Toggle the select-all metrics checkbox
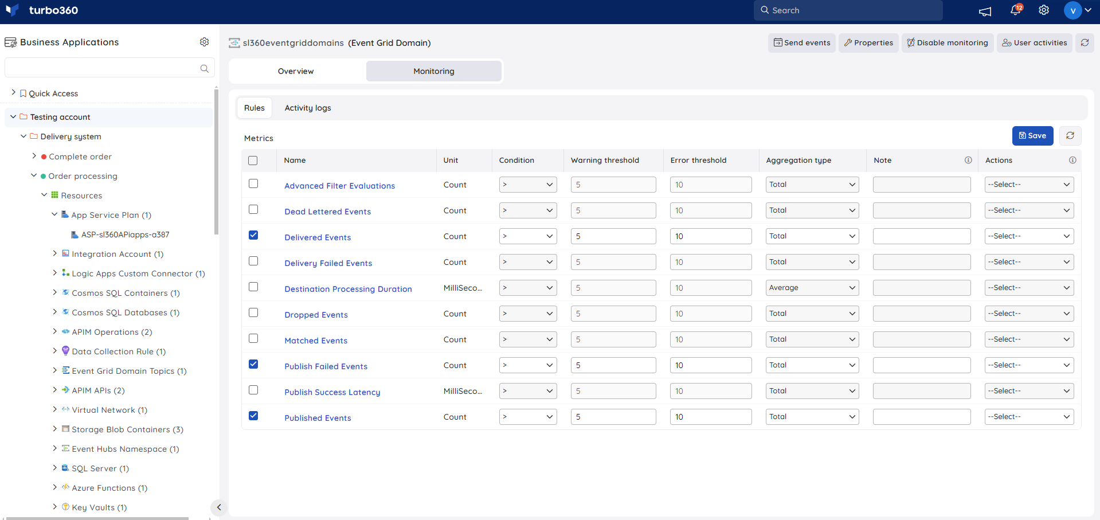 [253, 161]
